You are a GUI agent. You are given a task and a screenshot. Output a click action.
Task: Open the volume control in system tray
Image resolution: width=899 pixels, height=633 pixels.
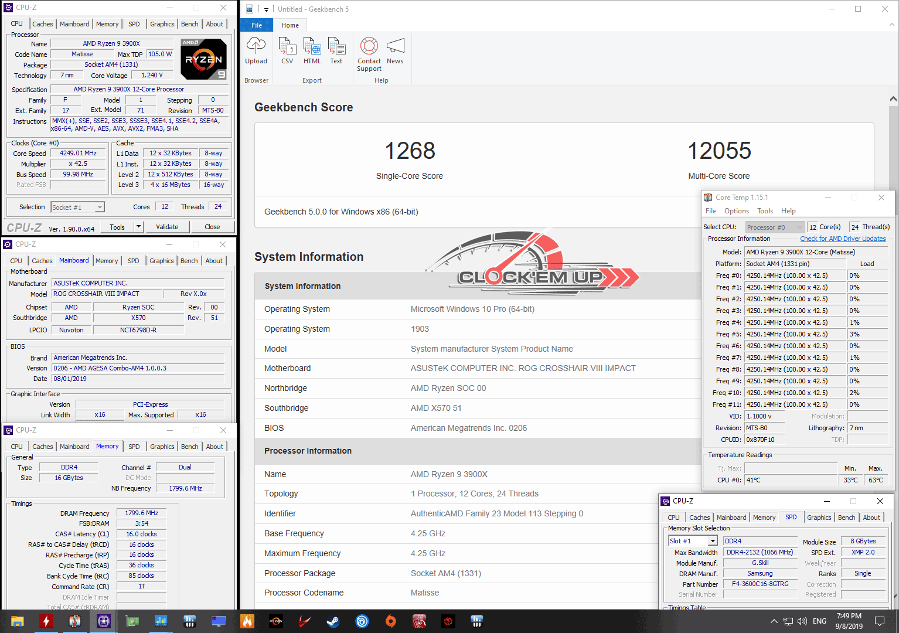coord(802,621)
